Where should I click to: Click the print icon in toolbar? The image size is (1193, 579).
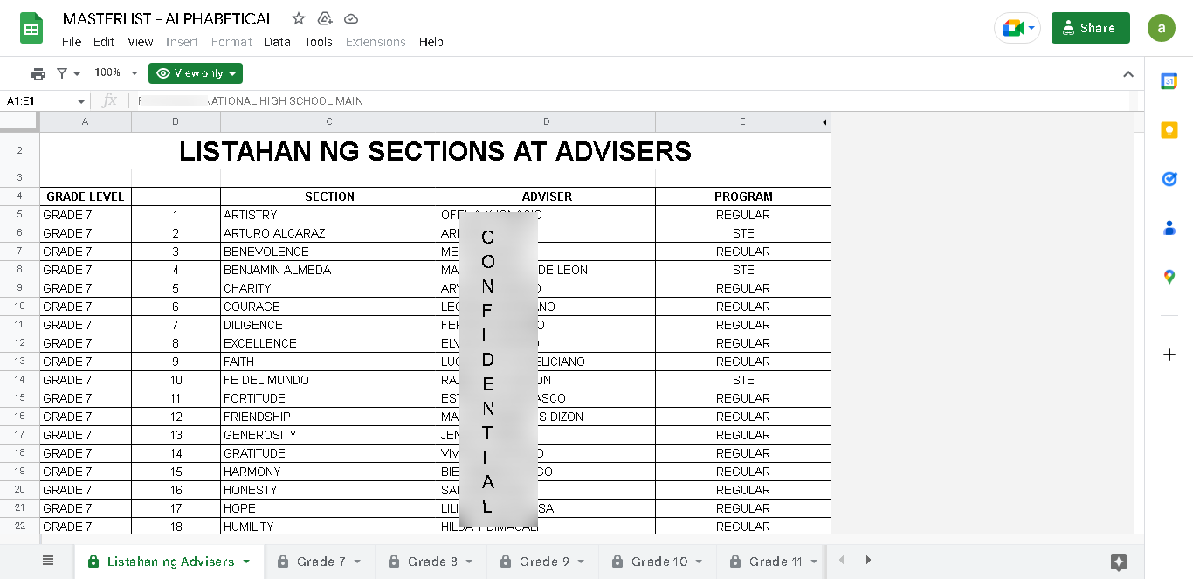click(x=38, y=73)
